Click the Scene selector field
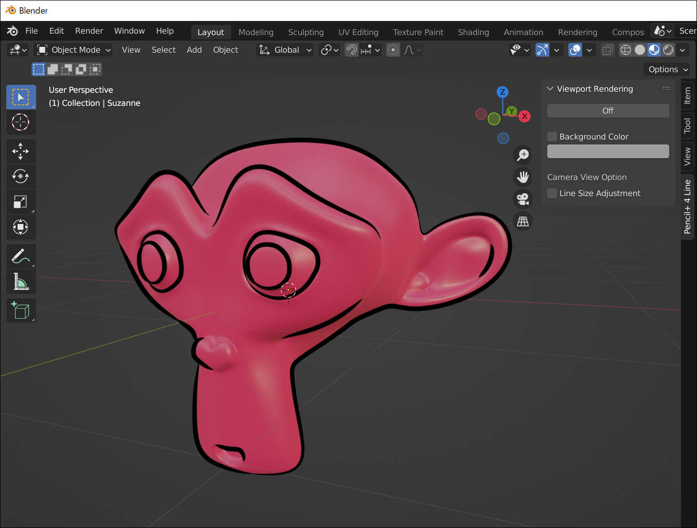The width and height of the screenshot is (697, 528). pos(686,31)
